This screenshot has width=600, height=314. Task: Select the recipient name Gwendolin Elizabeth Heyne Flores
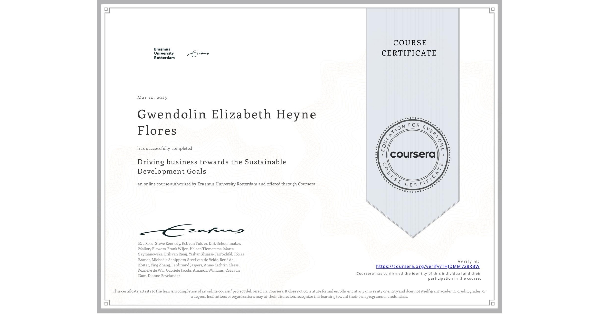(227, 122)
